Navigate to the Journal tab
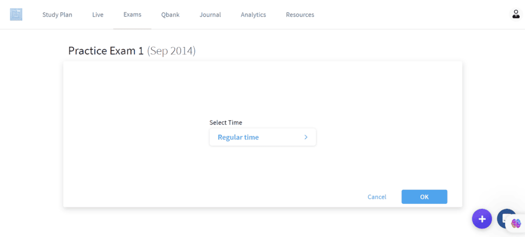The image size is (525, 237). tap(210, 15)
